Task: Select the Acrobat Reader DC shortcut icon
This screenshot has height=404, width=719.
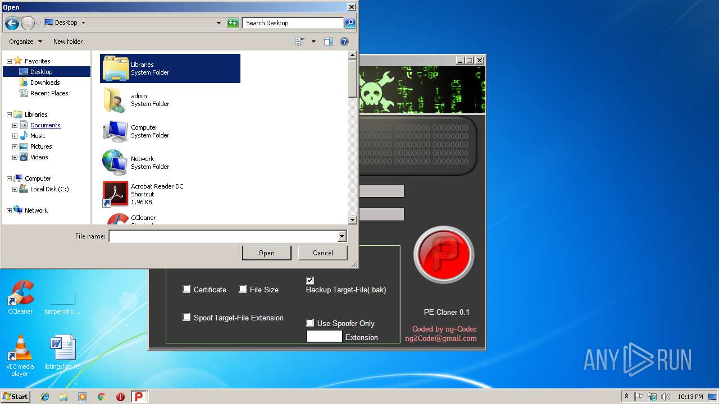Action: [x=116, y=194]
